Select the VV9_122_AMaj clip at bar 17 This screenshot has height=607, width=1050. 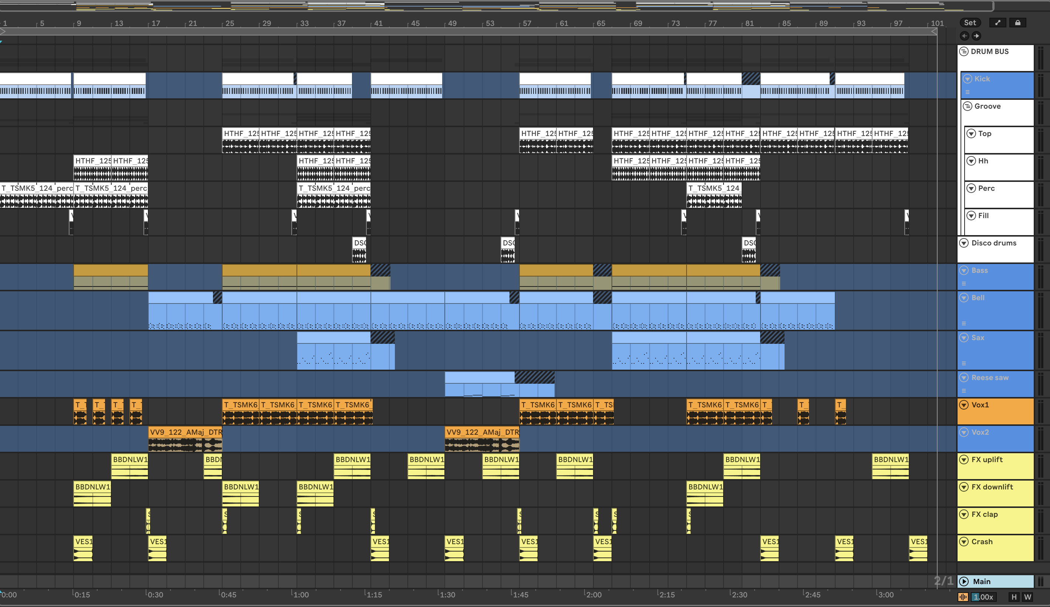[186, 433]
